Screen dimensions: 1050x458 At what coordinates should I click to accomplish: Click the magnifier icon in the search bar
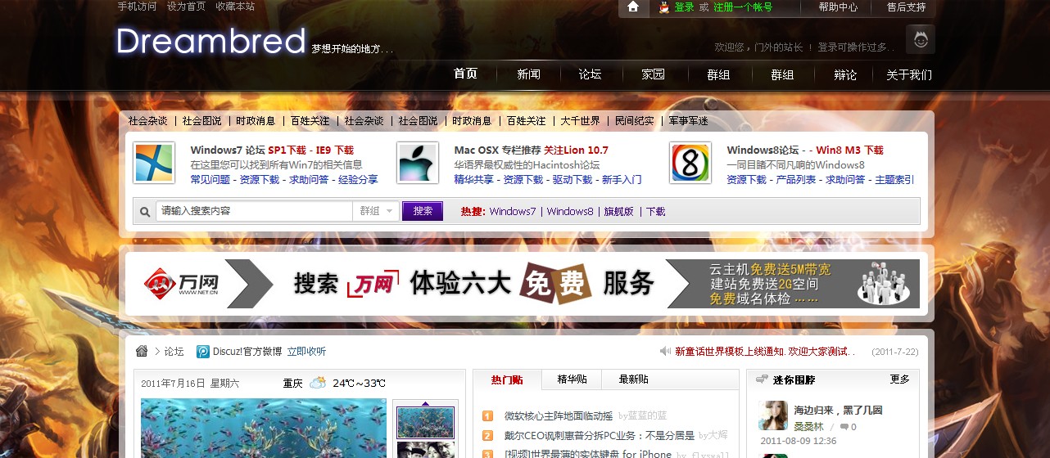(145, 211)
